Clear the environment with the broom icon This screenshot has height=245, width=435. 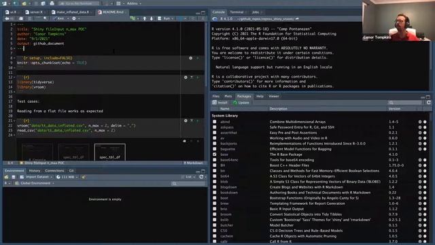[x=83, y=177]
